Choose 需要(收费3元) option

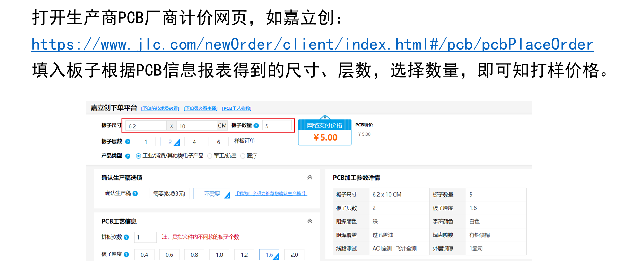(169, 193)
